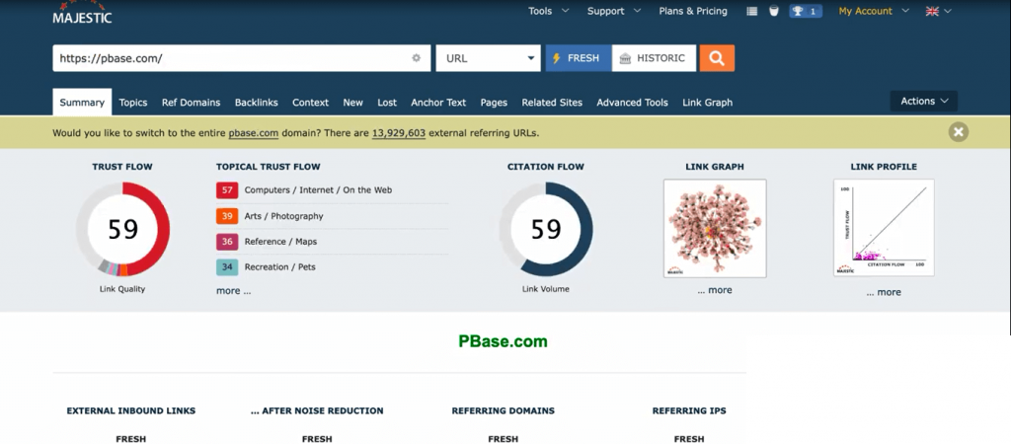Open the PBase.com green title link
The width and height of the screenshot is (1011, 444).
(503, 341)
